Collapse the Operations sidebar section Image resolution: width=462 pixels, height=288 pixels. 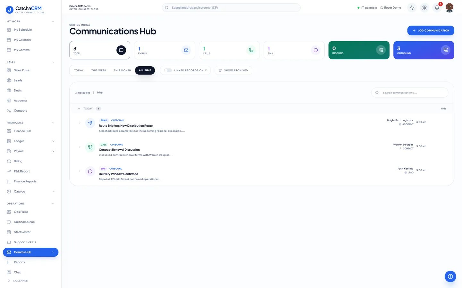(x=53, y=204)
